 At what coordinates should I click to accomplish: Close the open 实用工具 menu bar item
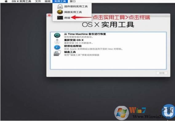[60, 1]
